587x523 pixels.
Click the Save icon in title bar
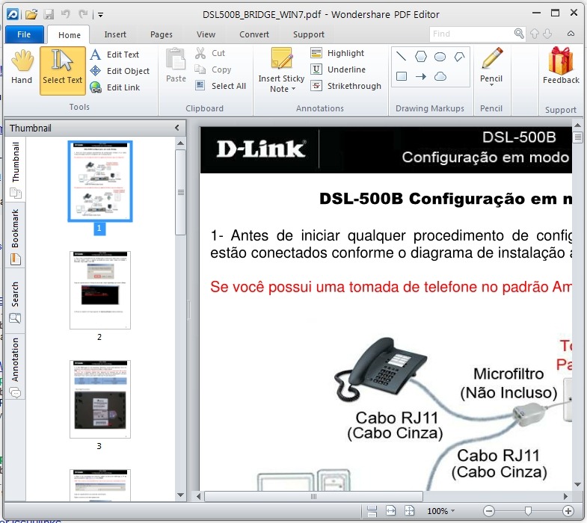pyautogui.click(x=49, y=15)
